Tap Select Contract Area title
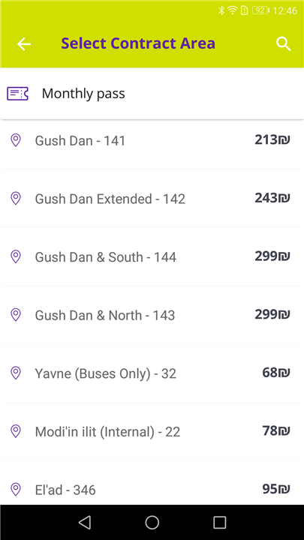The height and width of the screenshot is (540, 304). (x=138, y=43)
